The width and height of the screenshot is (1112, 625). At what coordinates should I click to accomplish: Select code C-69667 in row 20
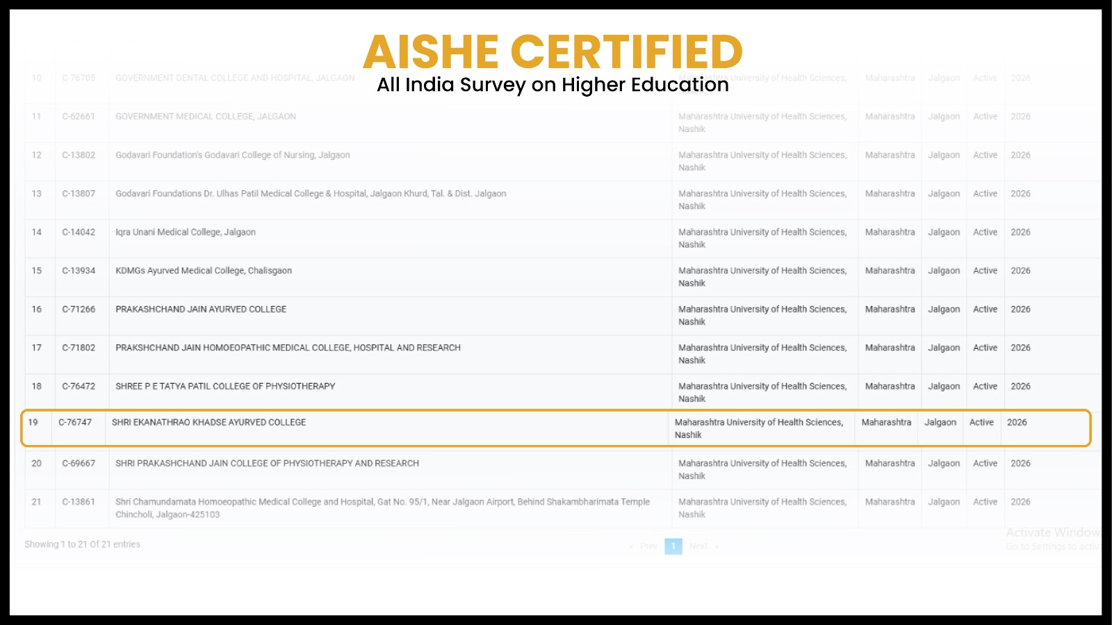(x=79, y=464)
